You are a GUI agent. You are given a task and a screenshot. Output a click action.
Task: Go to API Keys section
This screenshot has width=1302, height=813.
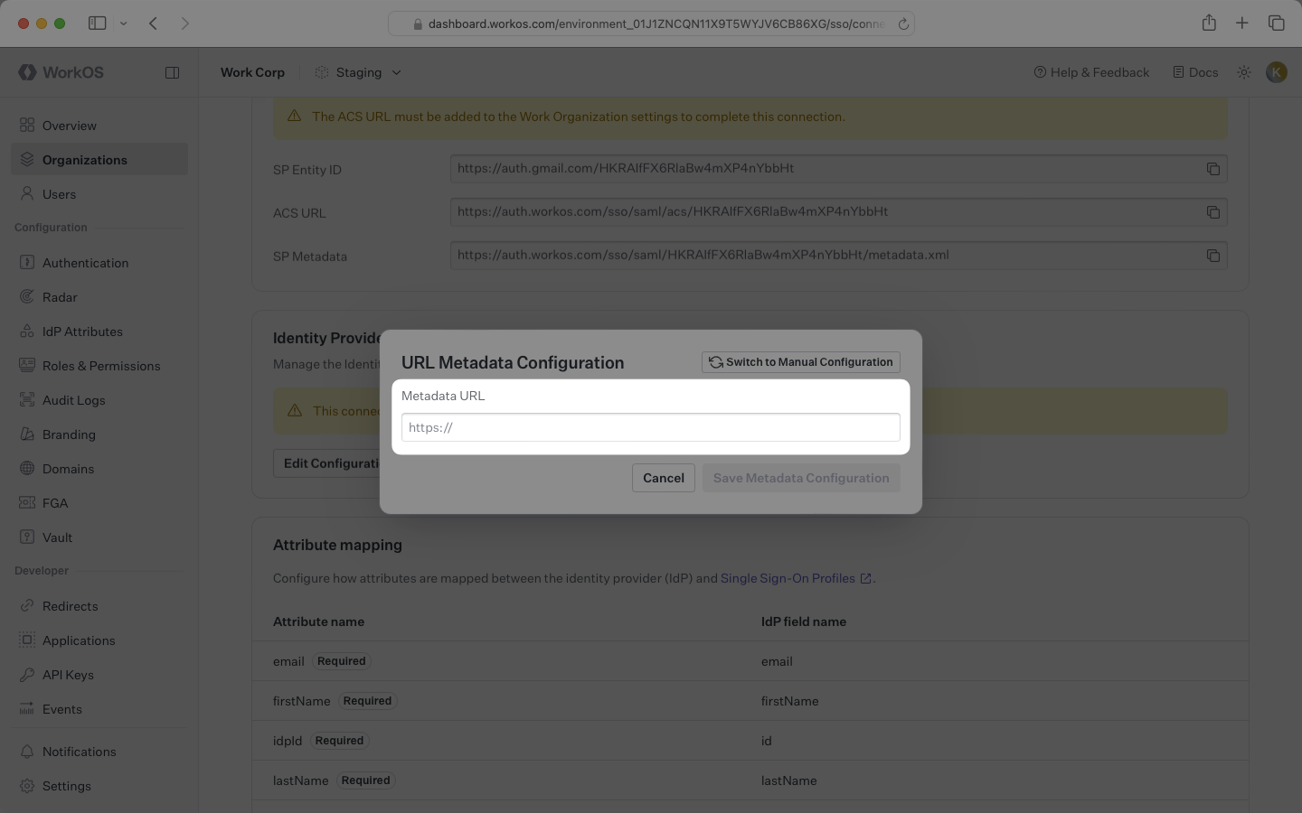68,675
